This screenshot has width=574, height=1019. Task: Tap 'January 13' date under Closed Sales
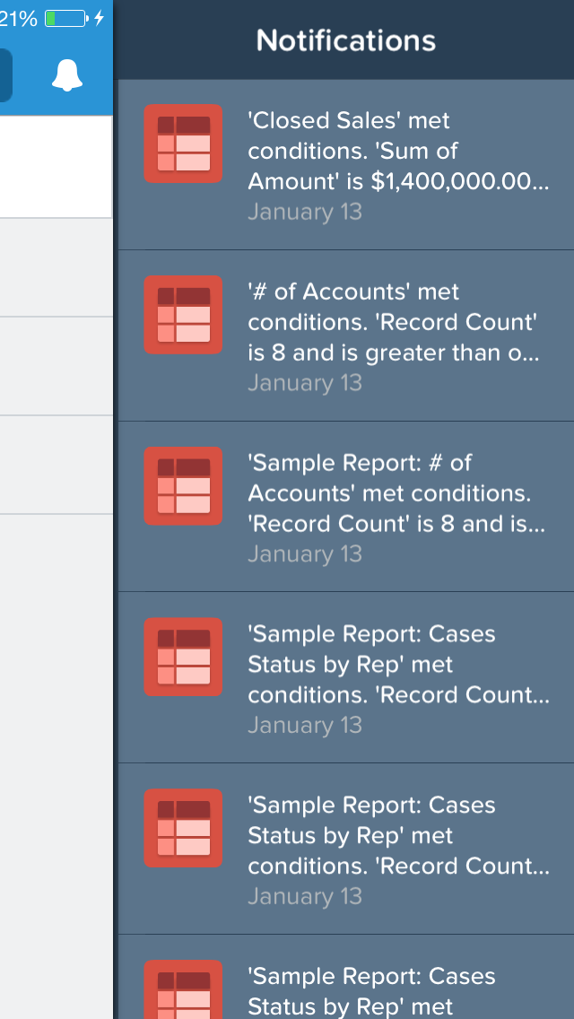(x=305, y=212)
